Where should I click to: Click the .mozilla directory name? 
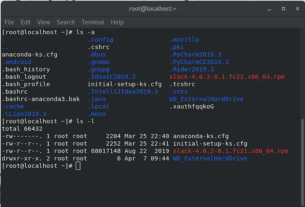coord(184,40)
